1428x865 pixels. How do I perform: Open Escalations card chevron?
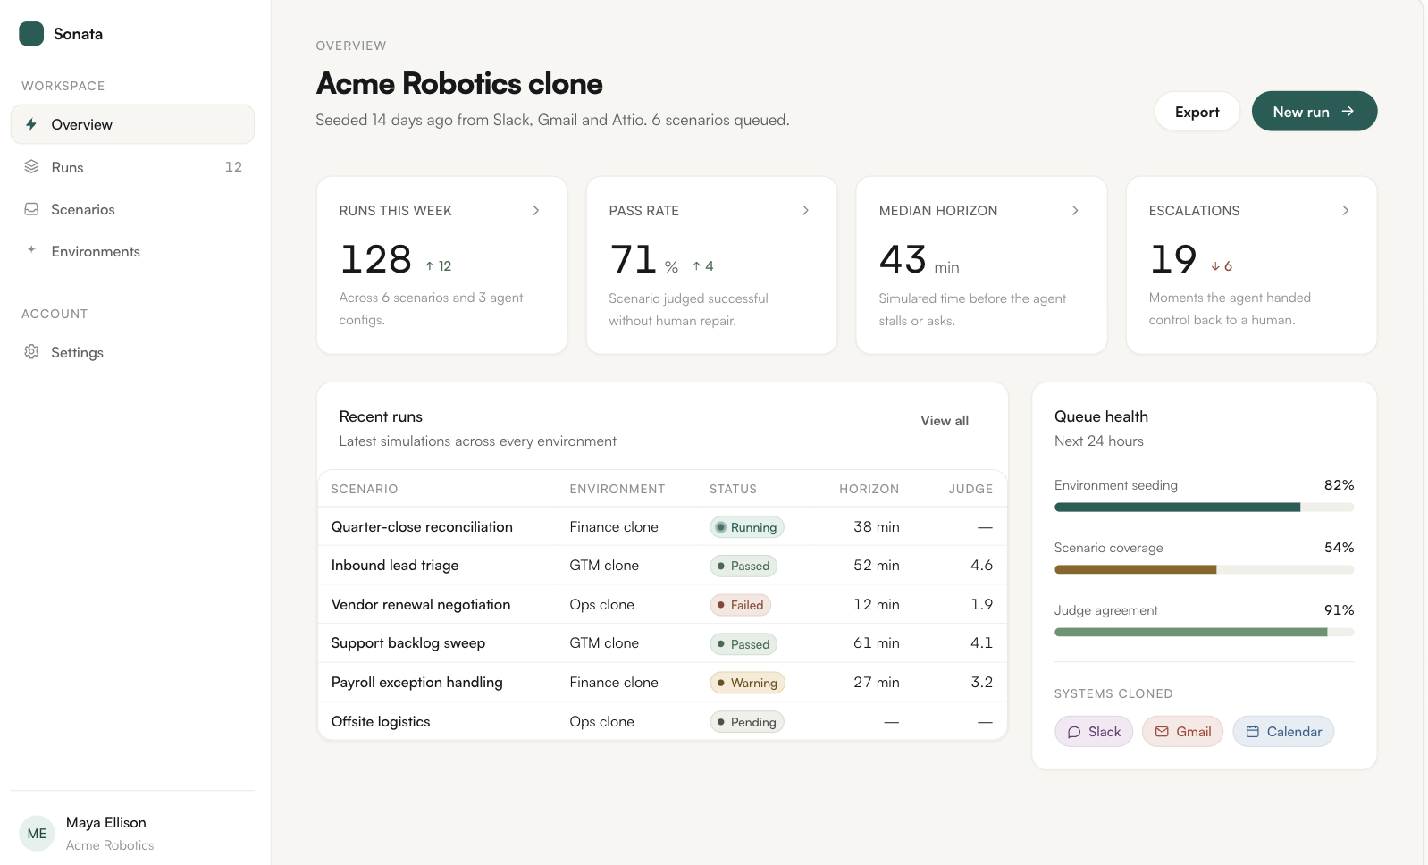[1346, 211]
